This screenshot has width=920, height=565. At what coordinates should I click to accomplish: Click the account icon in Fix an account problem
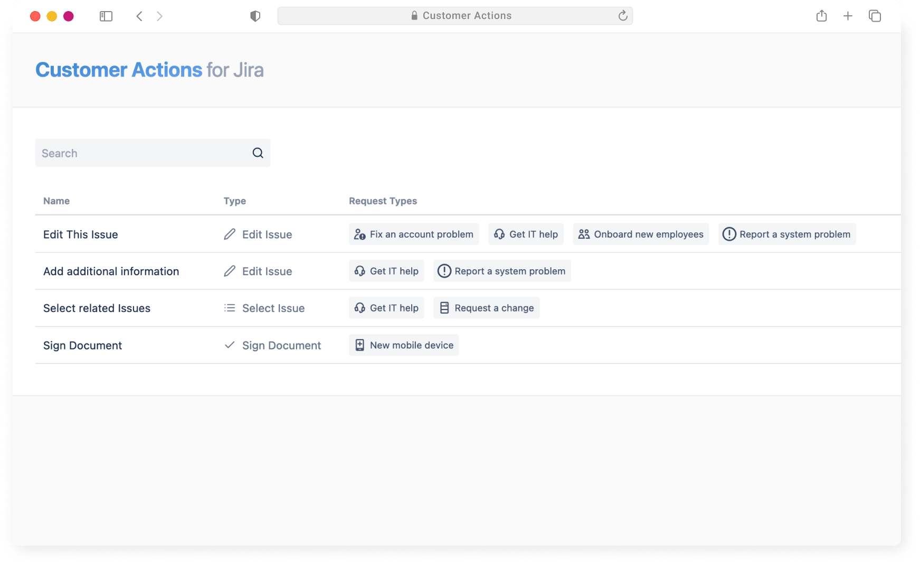[359, 234]
